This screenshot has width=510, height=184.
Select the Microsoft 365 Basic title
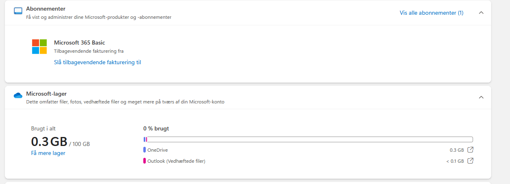tap(80, 43)
